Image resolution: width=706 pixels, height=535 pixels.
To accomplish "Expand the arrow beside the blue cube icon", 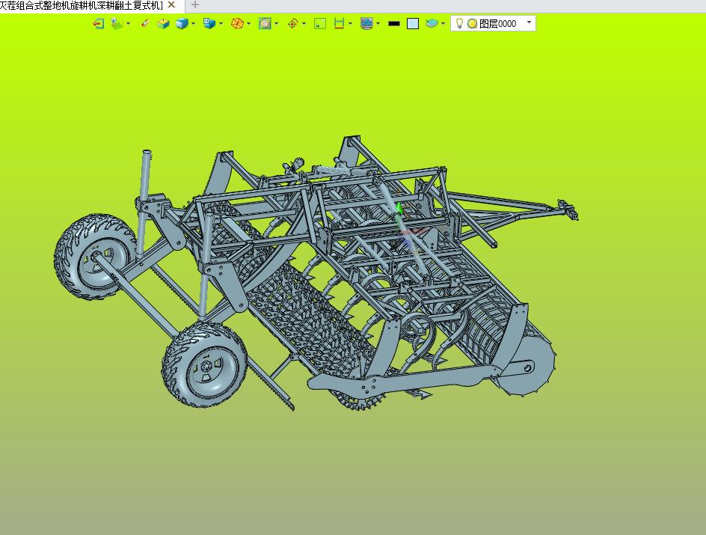I will [x=193, y=24].
